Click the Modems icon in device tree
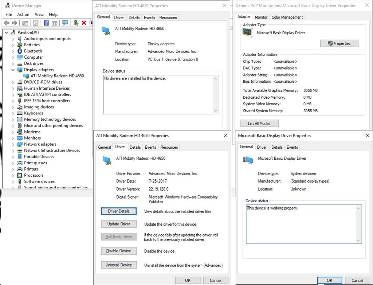Screen dimensions: 373x285 [20, 132]
